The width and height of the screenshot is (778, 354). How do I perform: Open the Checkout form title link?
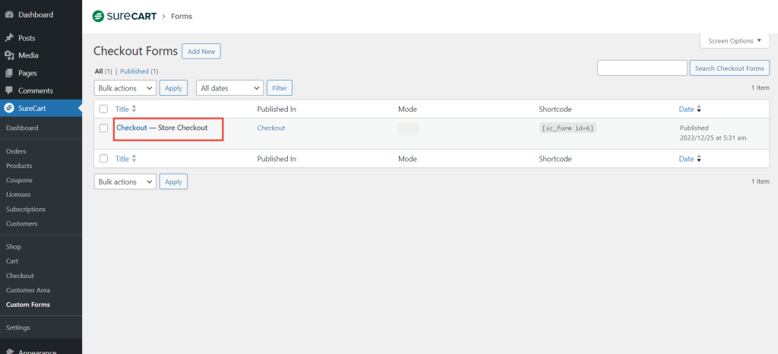coord(131,128)
